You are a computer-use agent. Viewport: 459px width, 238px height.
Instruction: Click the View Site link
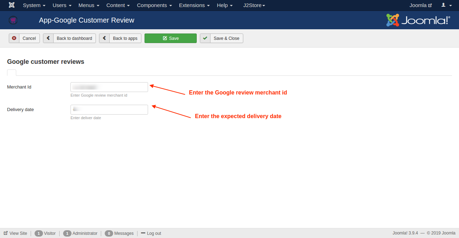(16, 233)
